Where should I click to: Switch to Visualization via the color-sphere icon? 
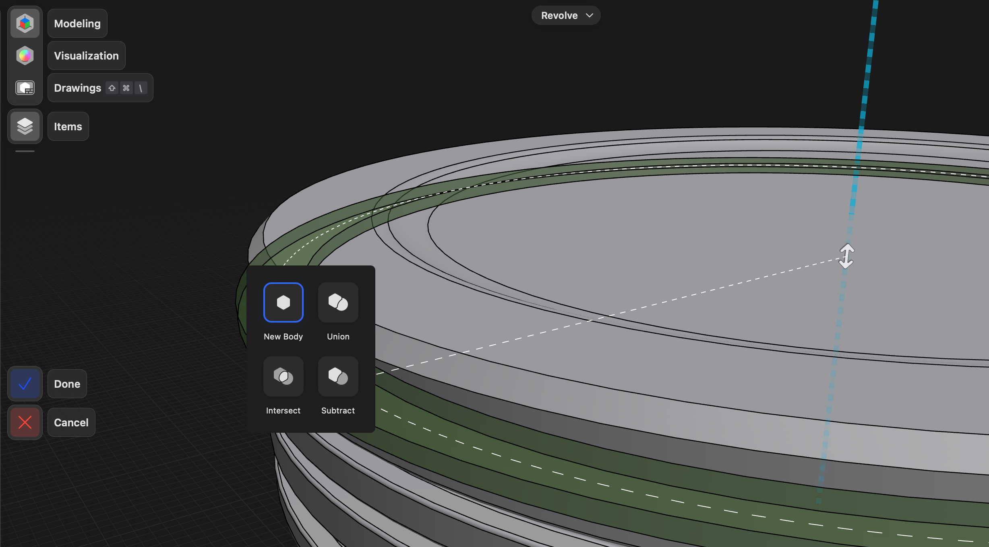click(25, 56)
